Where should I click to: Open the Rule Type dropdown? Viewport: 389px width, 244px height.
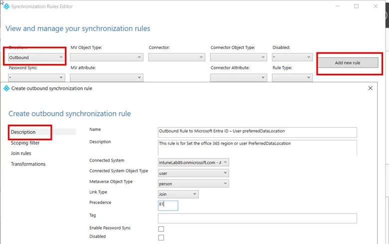pos(292,77)
